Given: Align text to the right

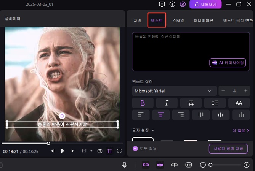Looking at the screenshot, I should 181,115.
